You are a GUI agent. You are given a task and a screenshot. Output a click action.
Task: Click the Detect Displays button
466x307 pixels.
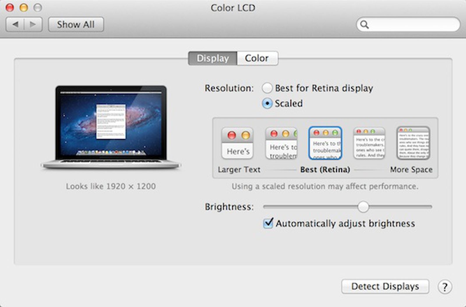coord(385,287)
